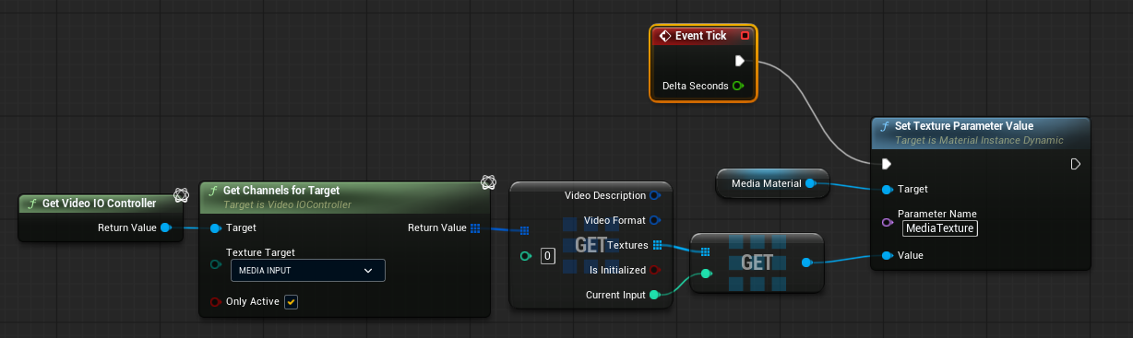
Task: Click the Target input pin on Get Channels for Target
Action: [x=216, y=227]
